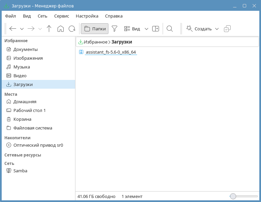Image resolution: width=261 pixels, height=202 pixels.
Task: Open the Настройка menu
Action: point(87,16)
